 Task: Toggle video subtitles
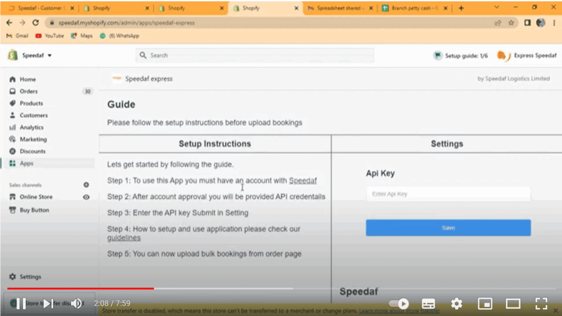(428, 303)
